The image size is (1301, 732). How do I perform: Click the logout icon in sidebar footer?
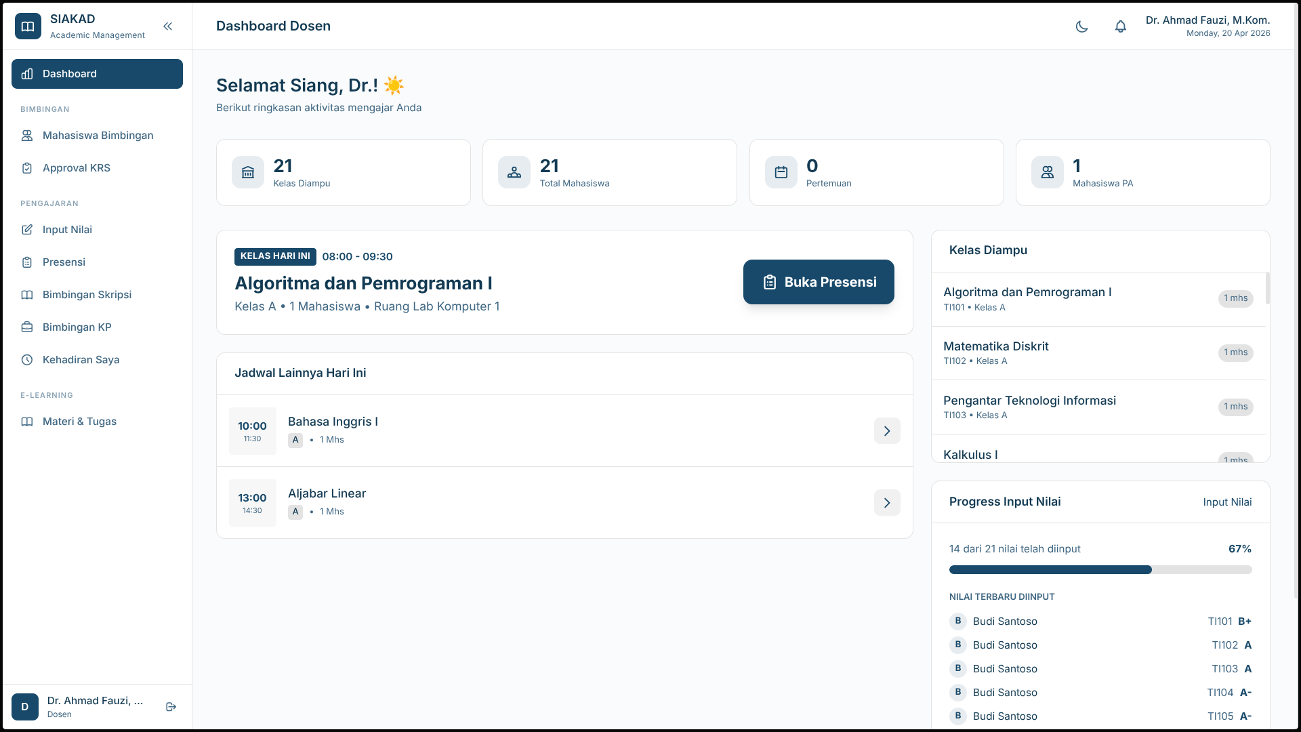coord(171,707)
